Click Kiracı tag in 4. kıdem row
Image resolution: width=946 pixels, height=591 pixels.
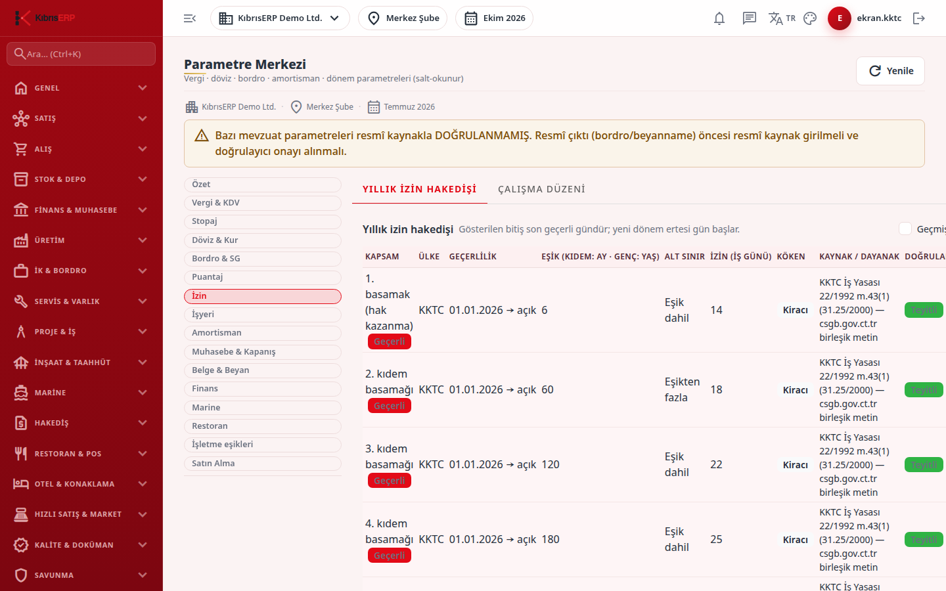[x=795, y=540]
